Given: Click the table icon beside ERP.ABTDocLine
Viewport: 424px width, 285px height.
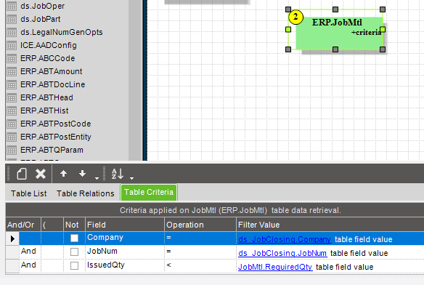Looking at the screenshot, I should (12, 85).
